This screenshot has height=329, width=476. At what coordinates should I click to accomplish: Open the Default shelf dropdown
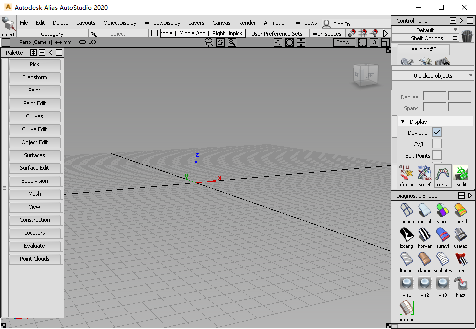[425, 30]
